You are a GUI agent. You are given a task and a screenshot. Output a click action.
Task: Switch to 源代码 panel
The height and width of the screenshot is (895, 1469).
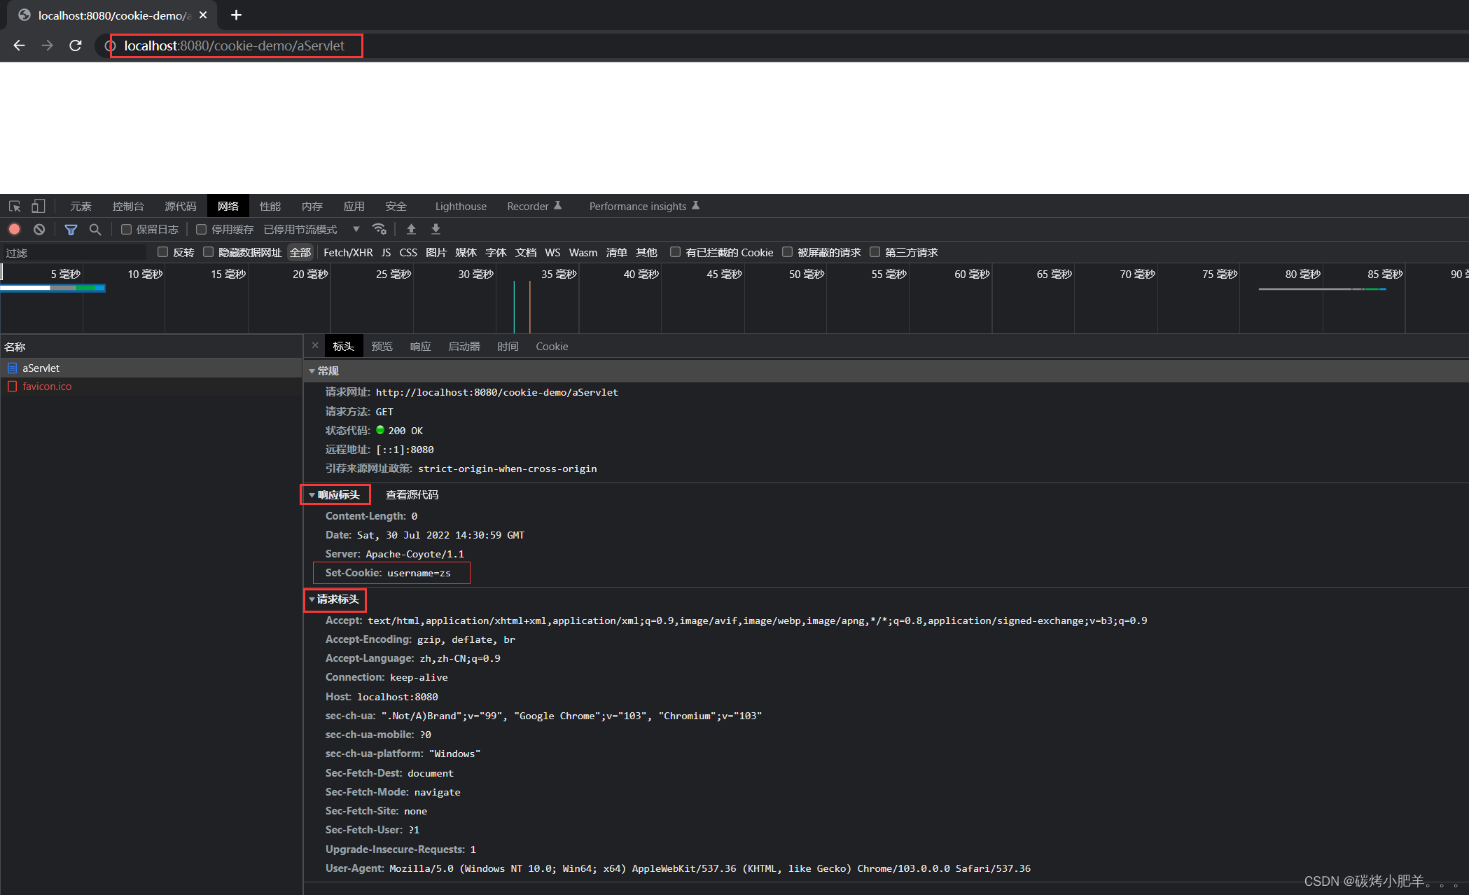(181, 206)
